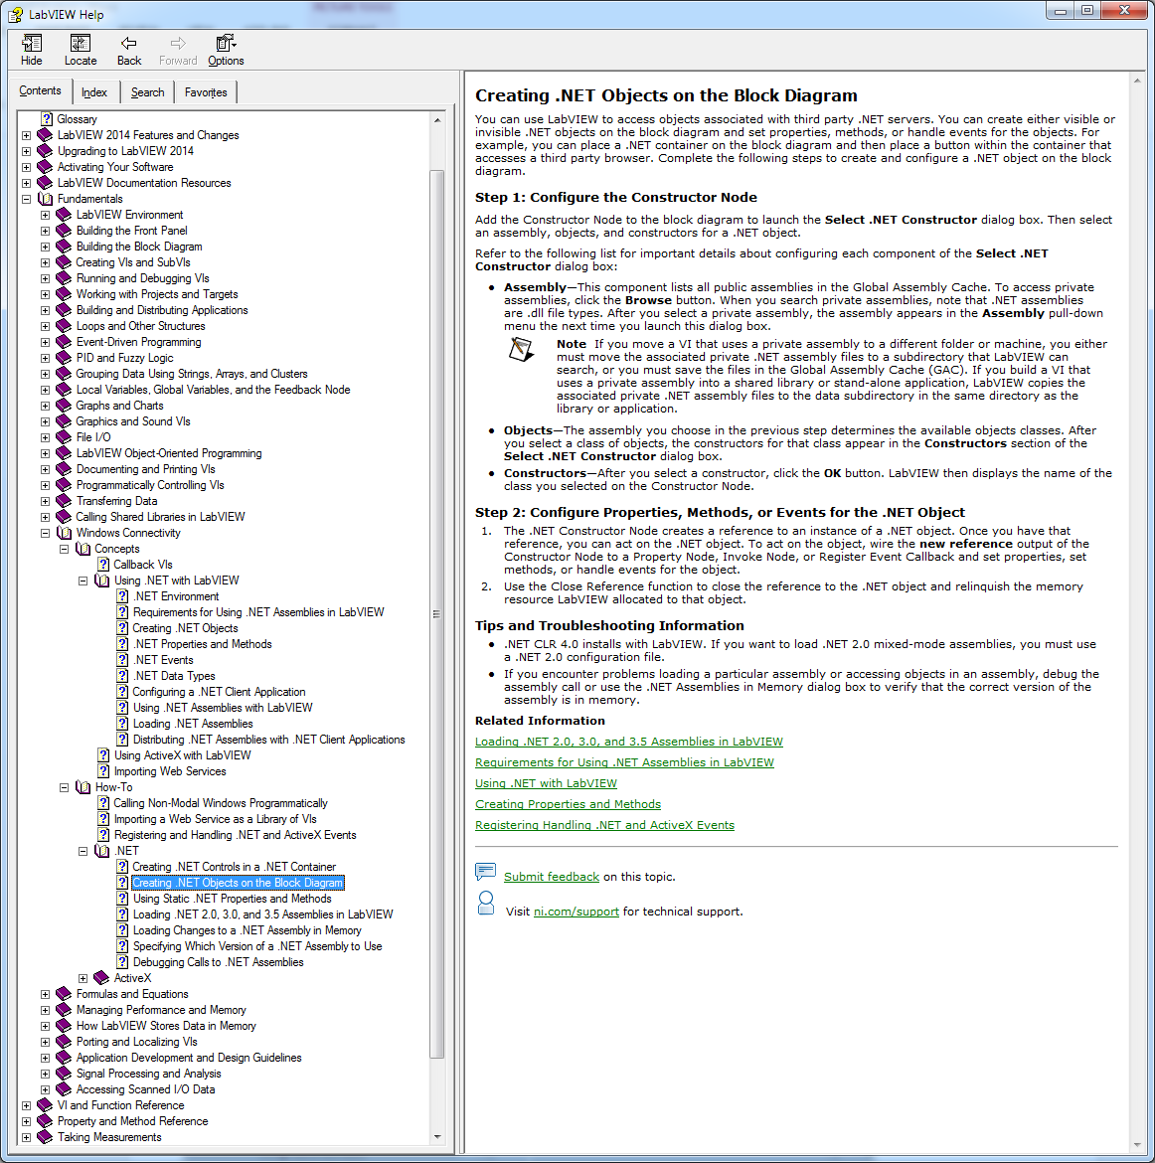Switch to the Index tab
1155x1163 pixels.
tap(94, 92)
